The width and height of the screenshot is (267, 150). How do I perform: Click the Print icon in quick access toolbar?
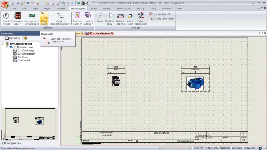(22, 3)
